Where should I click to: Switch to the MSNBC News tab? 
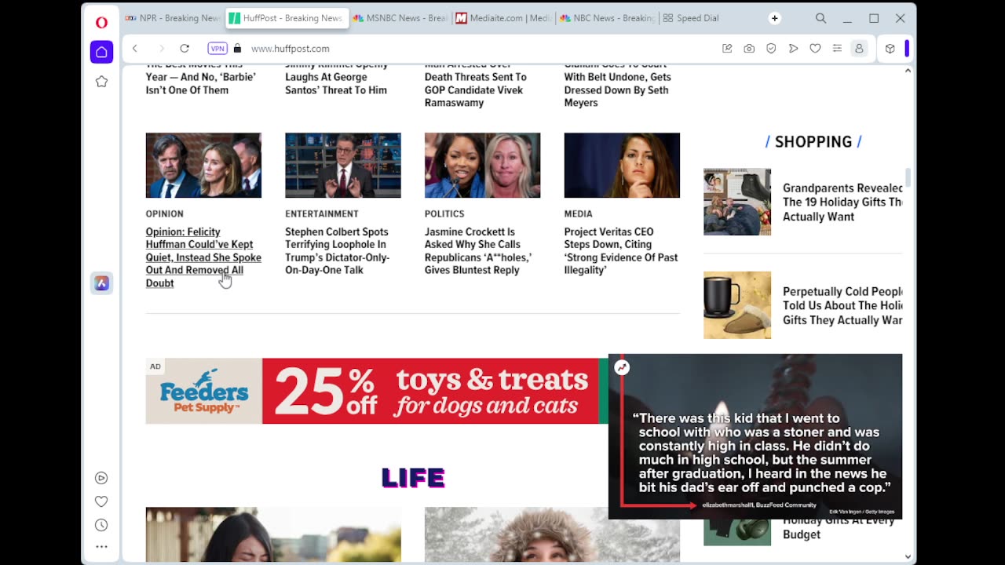point(400,18)
